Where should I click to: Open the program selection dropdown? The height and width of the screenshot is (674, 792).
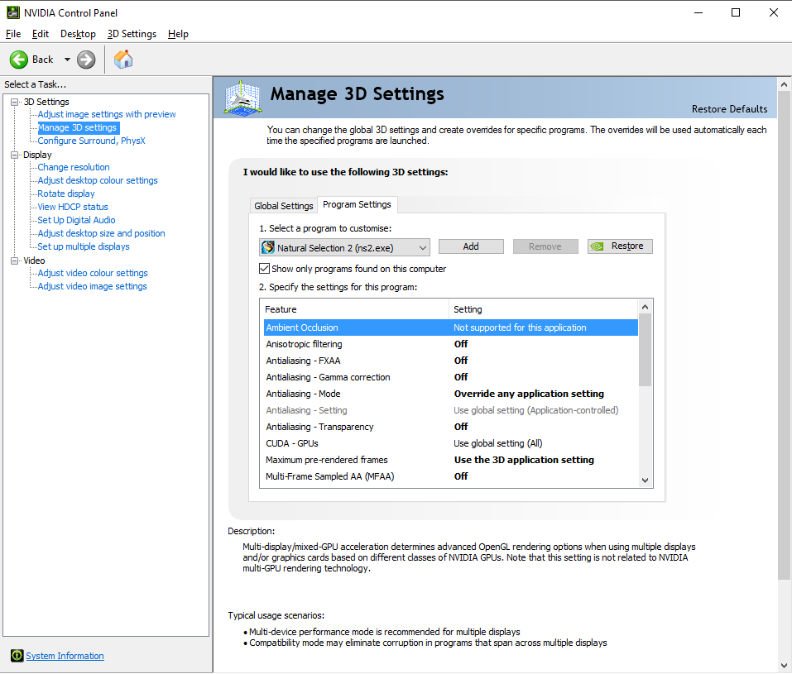(x=344, y=247)
